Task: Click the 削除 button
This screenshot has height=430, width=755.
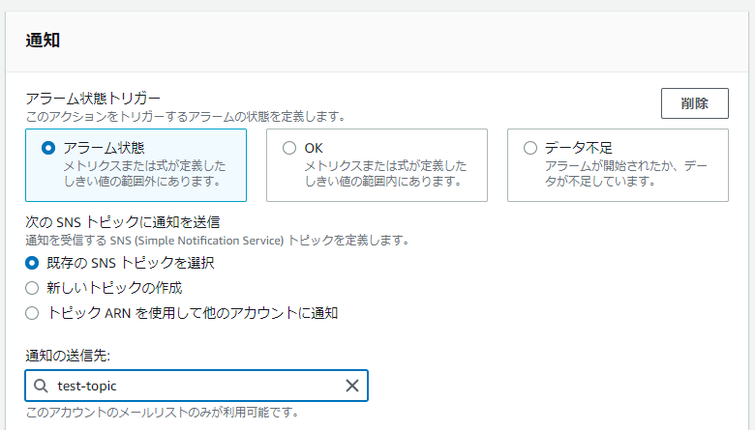Action: [694, 103]
